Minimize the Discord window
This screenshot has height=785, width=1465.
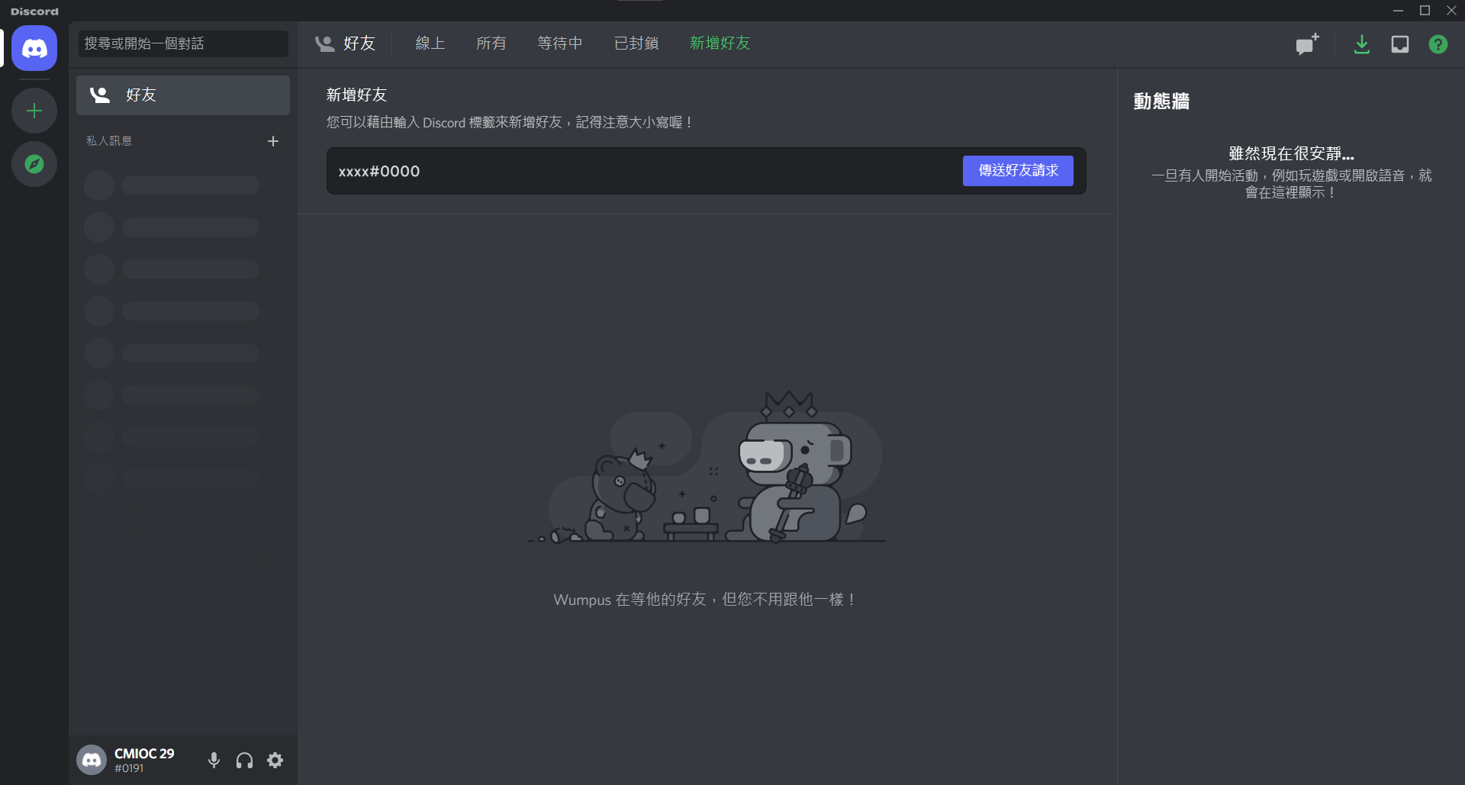[x=1398, y=11]
